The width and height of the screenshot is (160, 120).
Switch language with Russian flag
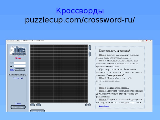tap(19, 58)
